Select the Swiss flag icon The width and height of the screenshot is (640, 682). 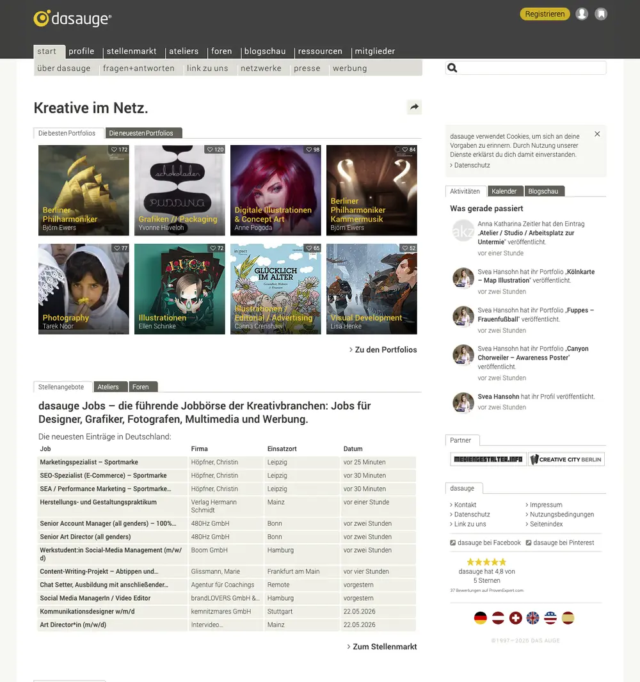pos(516,617)
